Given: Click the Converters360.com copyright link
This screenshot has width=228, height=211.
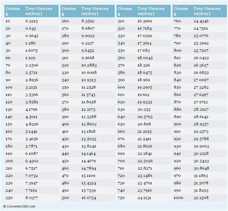Looking at the screenshot, I should [19, 206].
